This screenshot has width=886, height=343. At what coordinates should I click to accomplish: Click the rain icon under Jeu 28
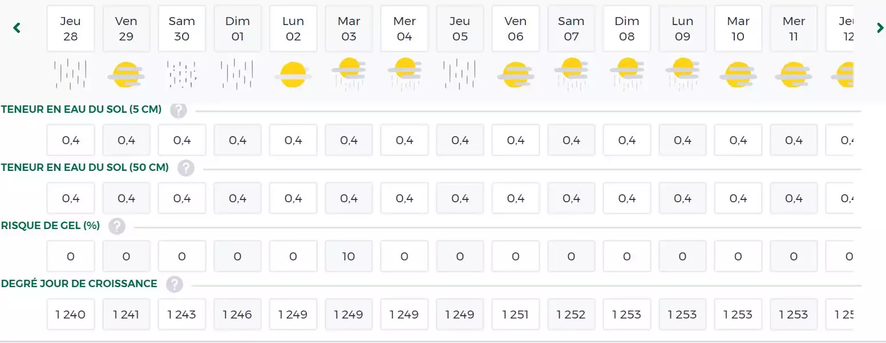click(70, 74)
